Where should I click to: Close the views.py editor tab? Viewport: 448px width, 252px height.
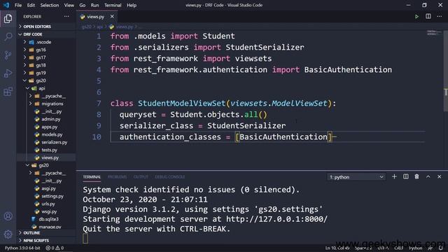pyautogui.click(x=112, y=17)
